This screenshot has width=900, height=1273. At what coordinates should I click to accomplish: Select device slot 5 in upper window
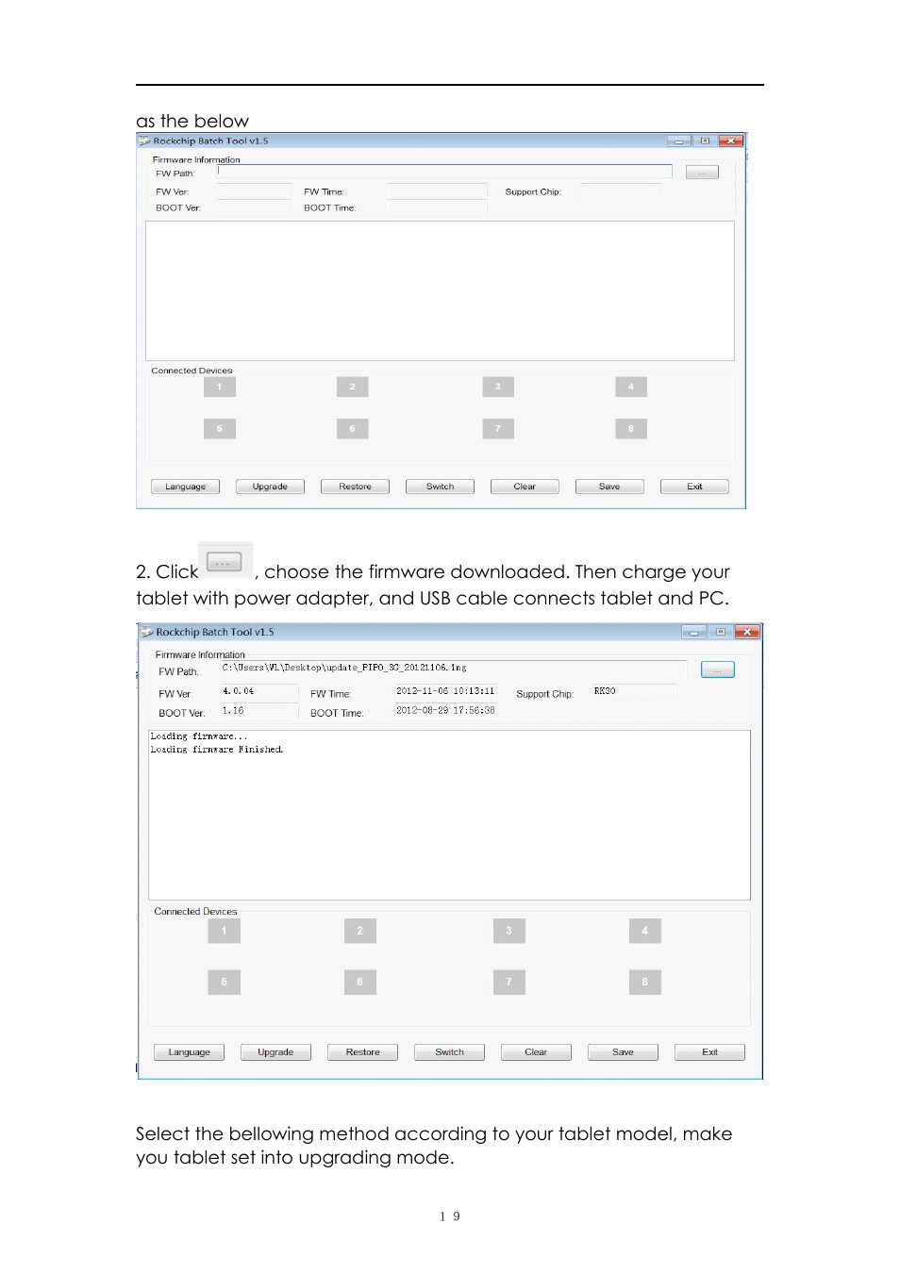pos(220,429)
